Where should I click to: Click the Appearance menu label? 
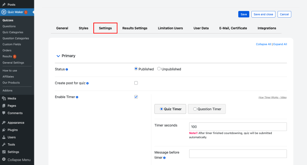[x=16, y=123]
